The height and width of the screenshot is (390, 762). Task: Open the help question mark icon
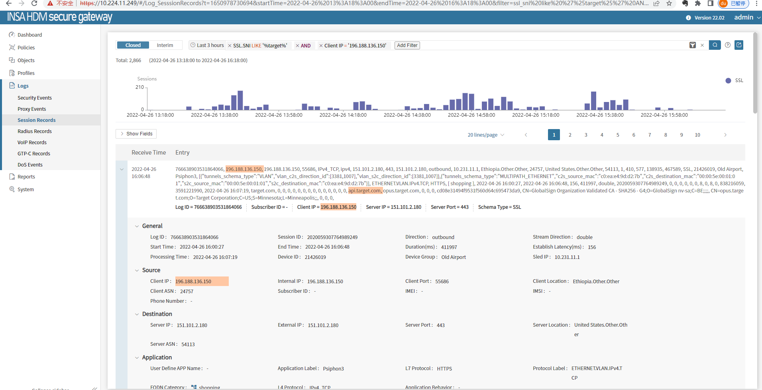point(728,45)
